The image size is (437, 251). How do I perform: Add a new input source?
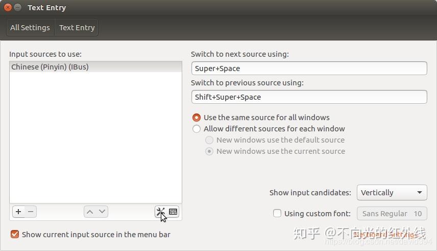click(x=18, y=212)
